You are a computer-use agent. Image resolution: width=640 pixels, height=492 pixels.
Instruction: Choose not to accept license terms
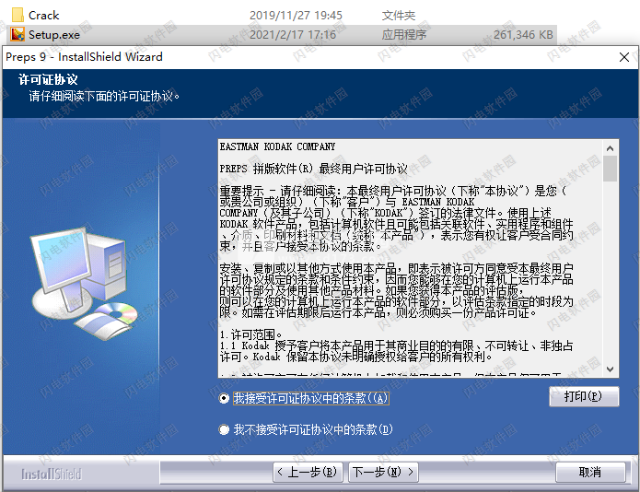click(x=224, y=429)
